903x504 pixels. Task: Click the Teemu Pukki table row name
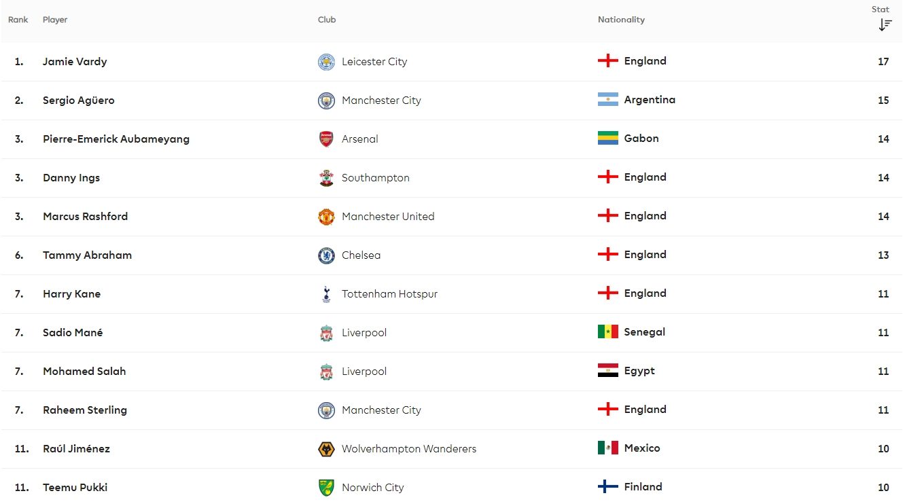tap(75, 487)
